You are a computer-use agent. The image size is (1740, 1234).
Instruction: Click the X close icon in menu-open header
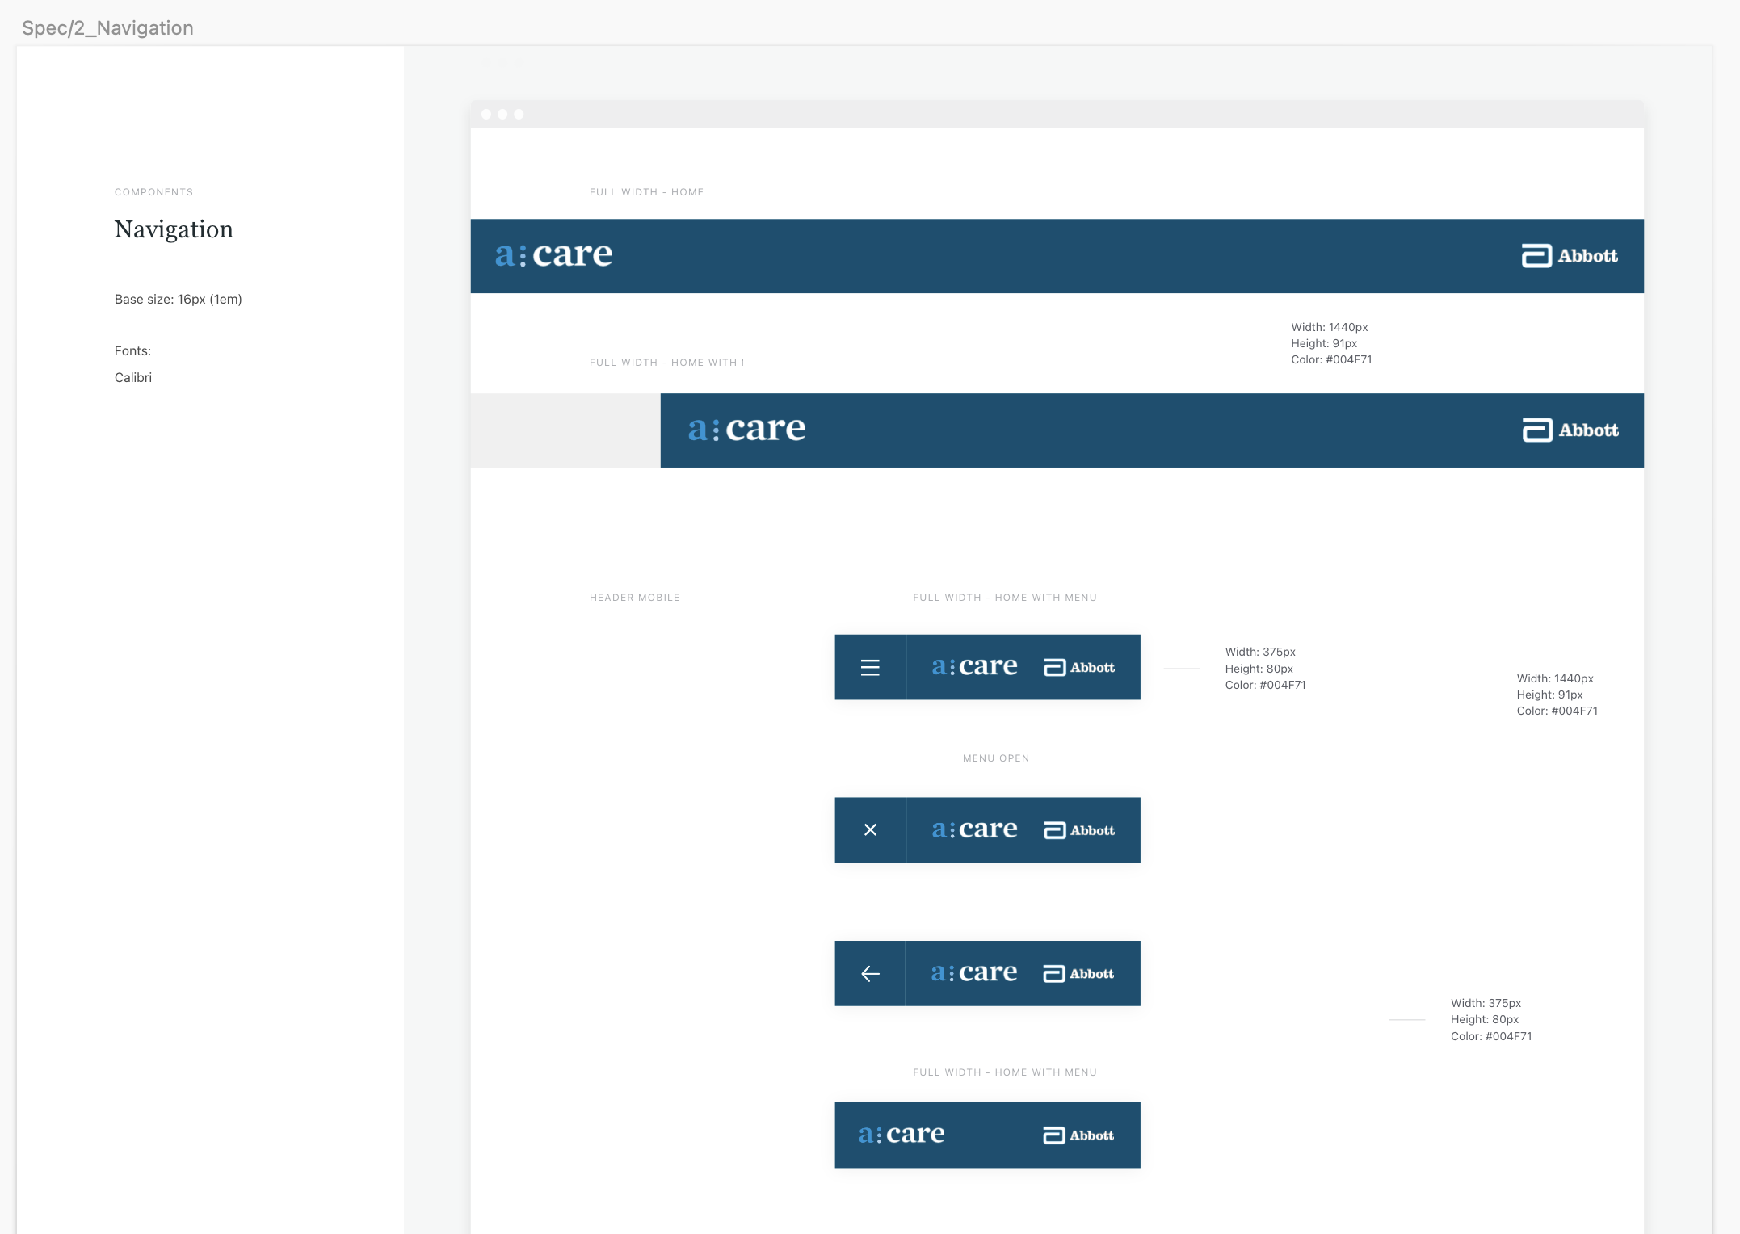(870, 830)
